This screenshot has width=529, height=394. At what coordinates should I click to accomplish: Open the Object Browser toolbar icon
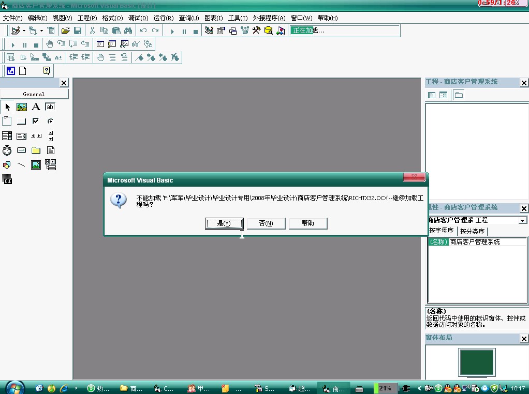tap(245, 31)
